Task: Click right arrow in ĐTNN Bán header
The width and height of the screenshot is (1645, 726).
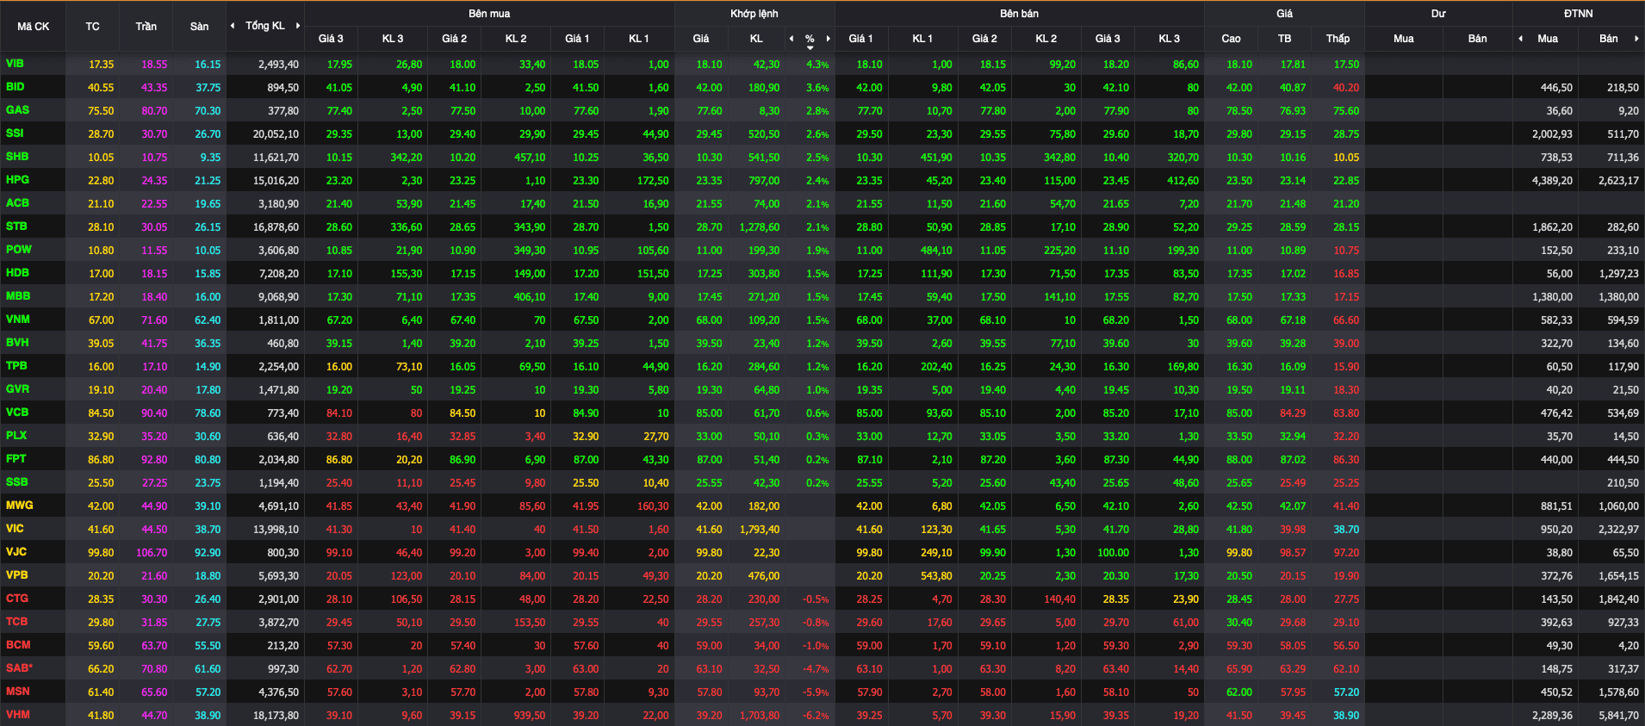Action: (x=1636, y=39)
